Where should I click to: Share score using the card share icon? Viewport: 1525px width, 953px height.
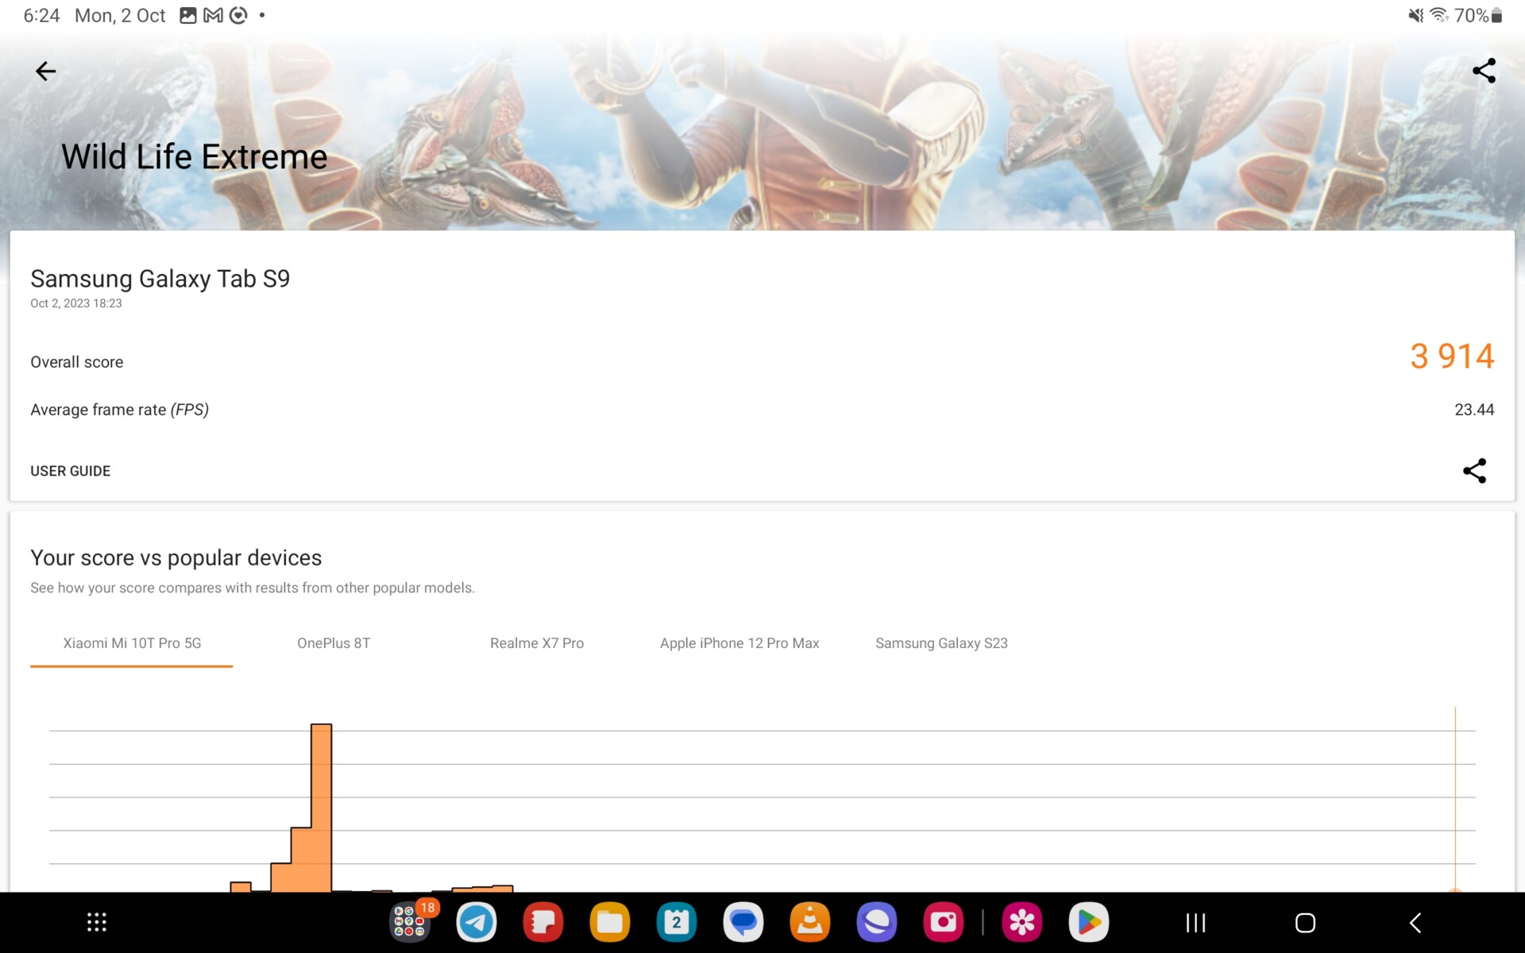[x=1474, y=471]
